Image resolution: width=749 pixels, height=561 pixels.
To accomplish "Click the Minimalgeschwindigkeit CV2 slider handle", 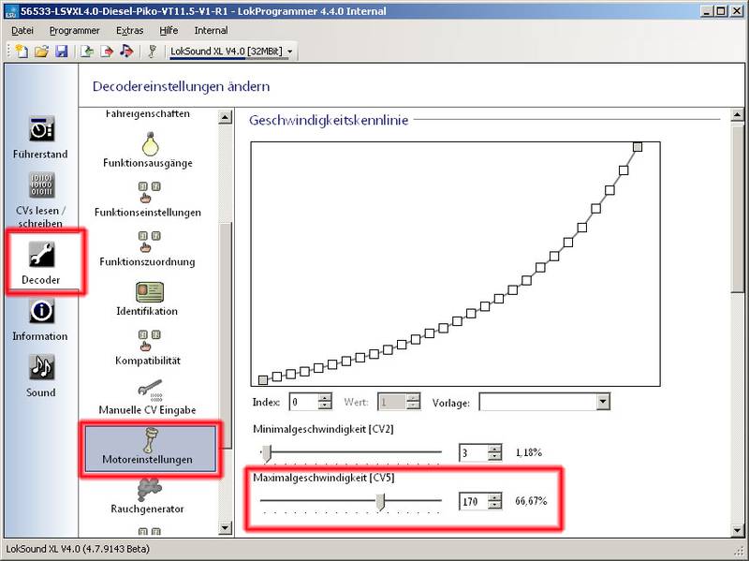I will pos(267,452).
